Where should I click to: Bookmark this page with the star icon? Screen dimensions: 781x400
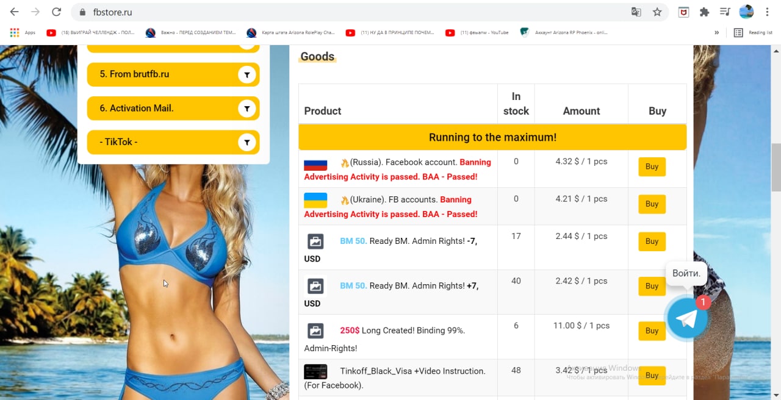coord(657,12)
